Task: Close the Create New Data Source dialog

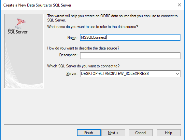Action: click(x=179, y=5)
